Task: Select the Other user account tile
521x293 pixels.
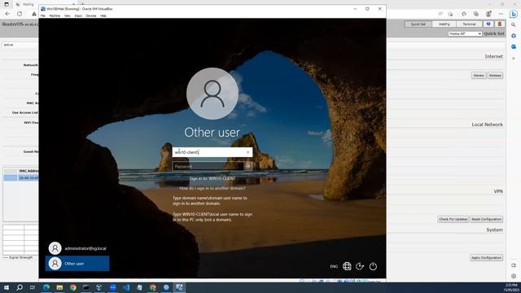Action: pos(77,264)
